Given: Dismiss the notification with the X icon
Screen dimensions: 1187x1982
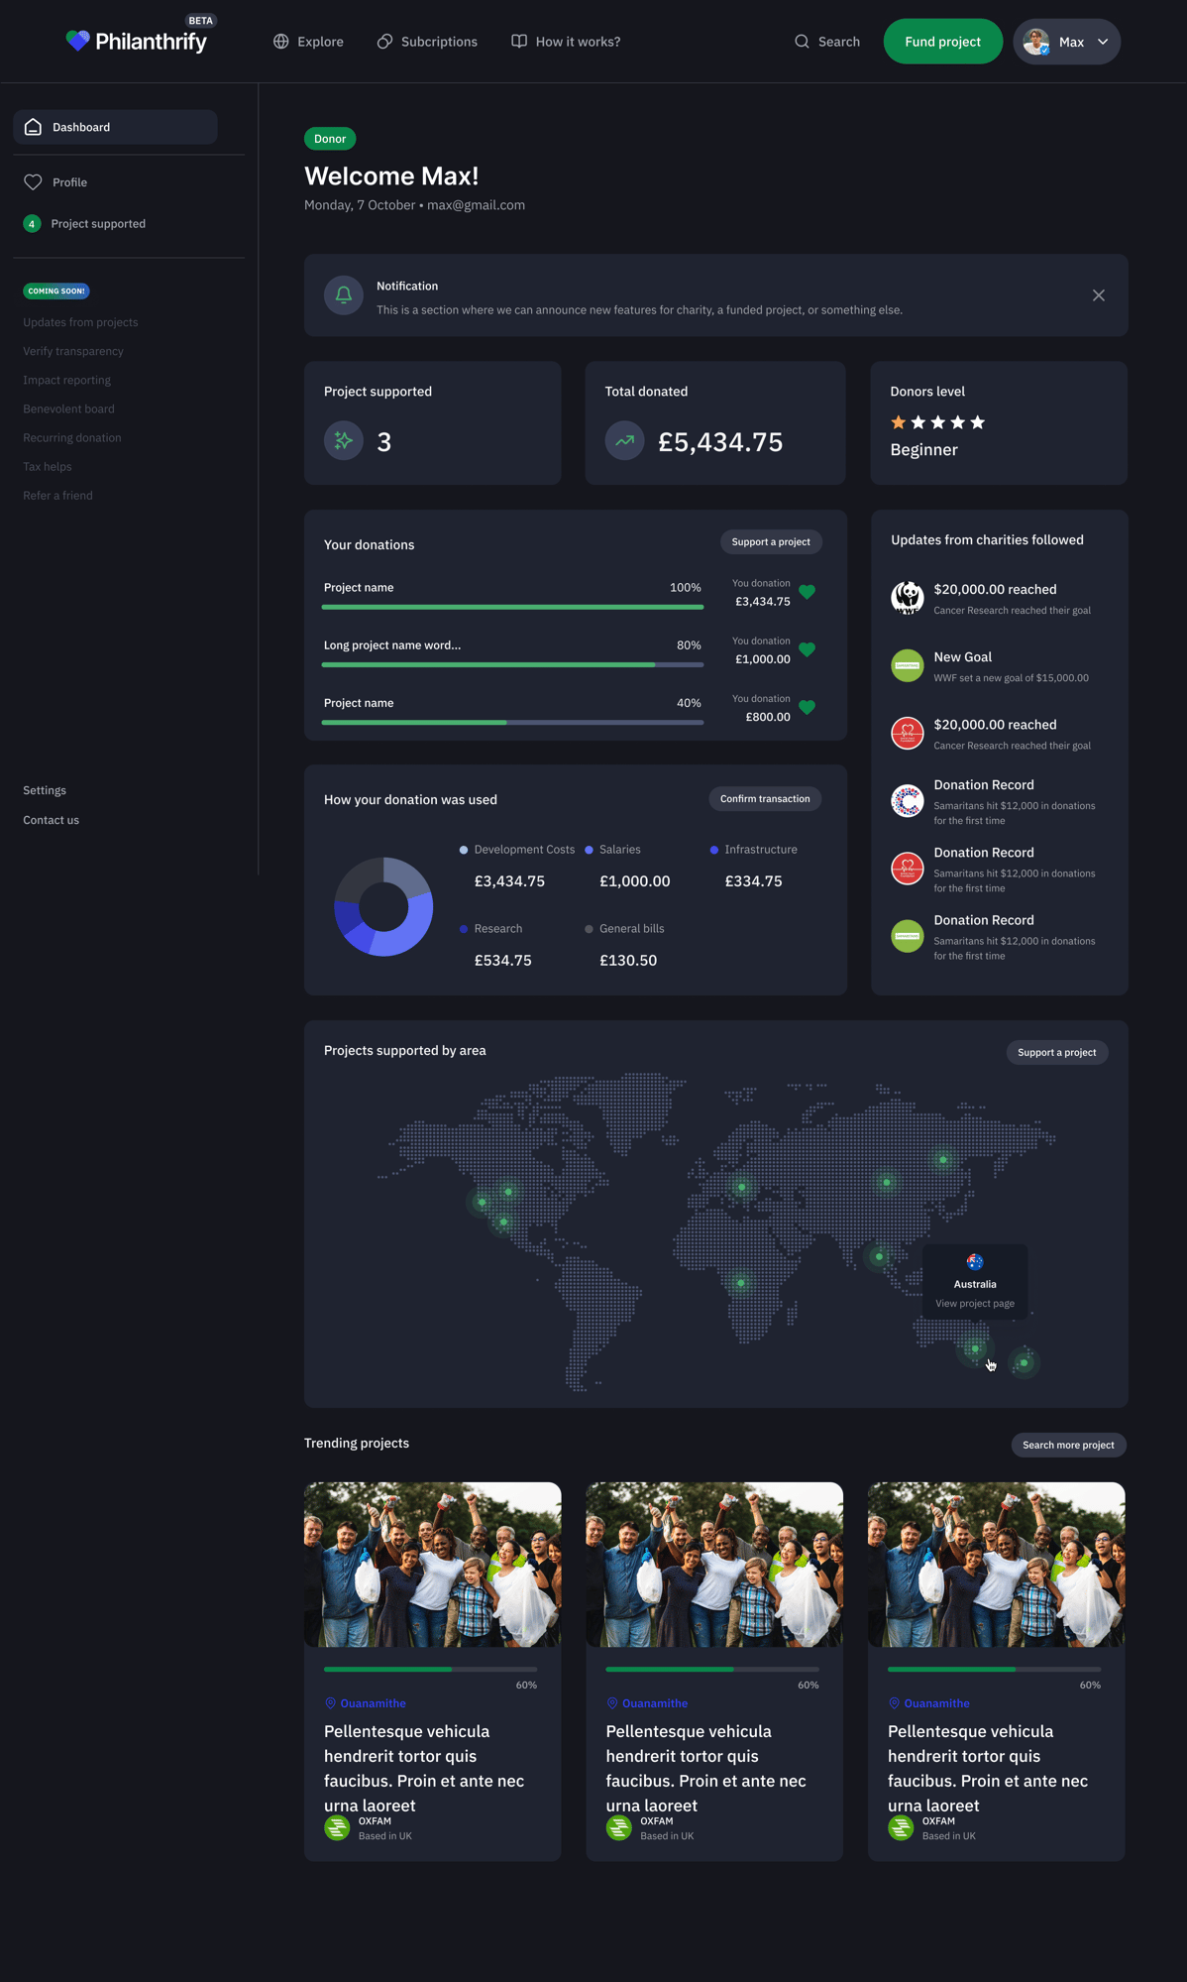Looking at the screenshot, I should [1099, 295].
